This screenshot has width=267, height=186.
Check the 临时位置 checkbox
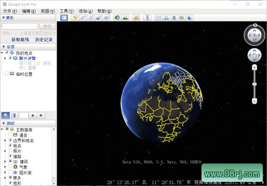[7, 74]
